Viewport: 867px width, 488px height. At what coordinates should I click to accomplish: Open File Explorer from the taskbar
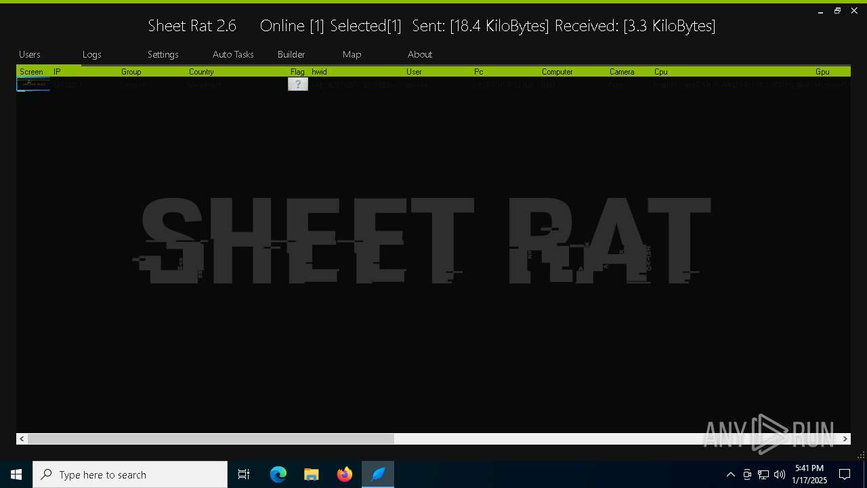point(311,474)
